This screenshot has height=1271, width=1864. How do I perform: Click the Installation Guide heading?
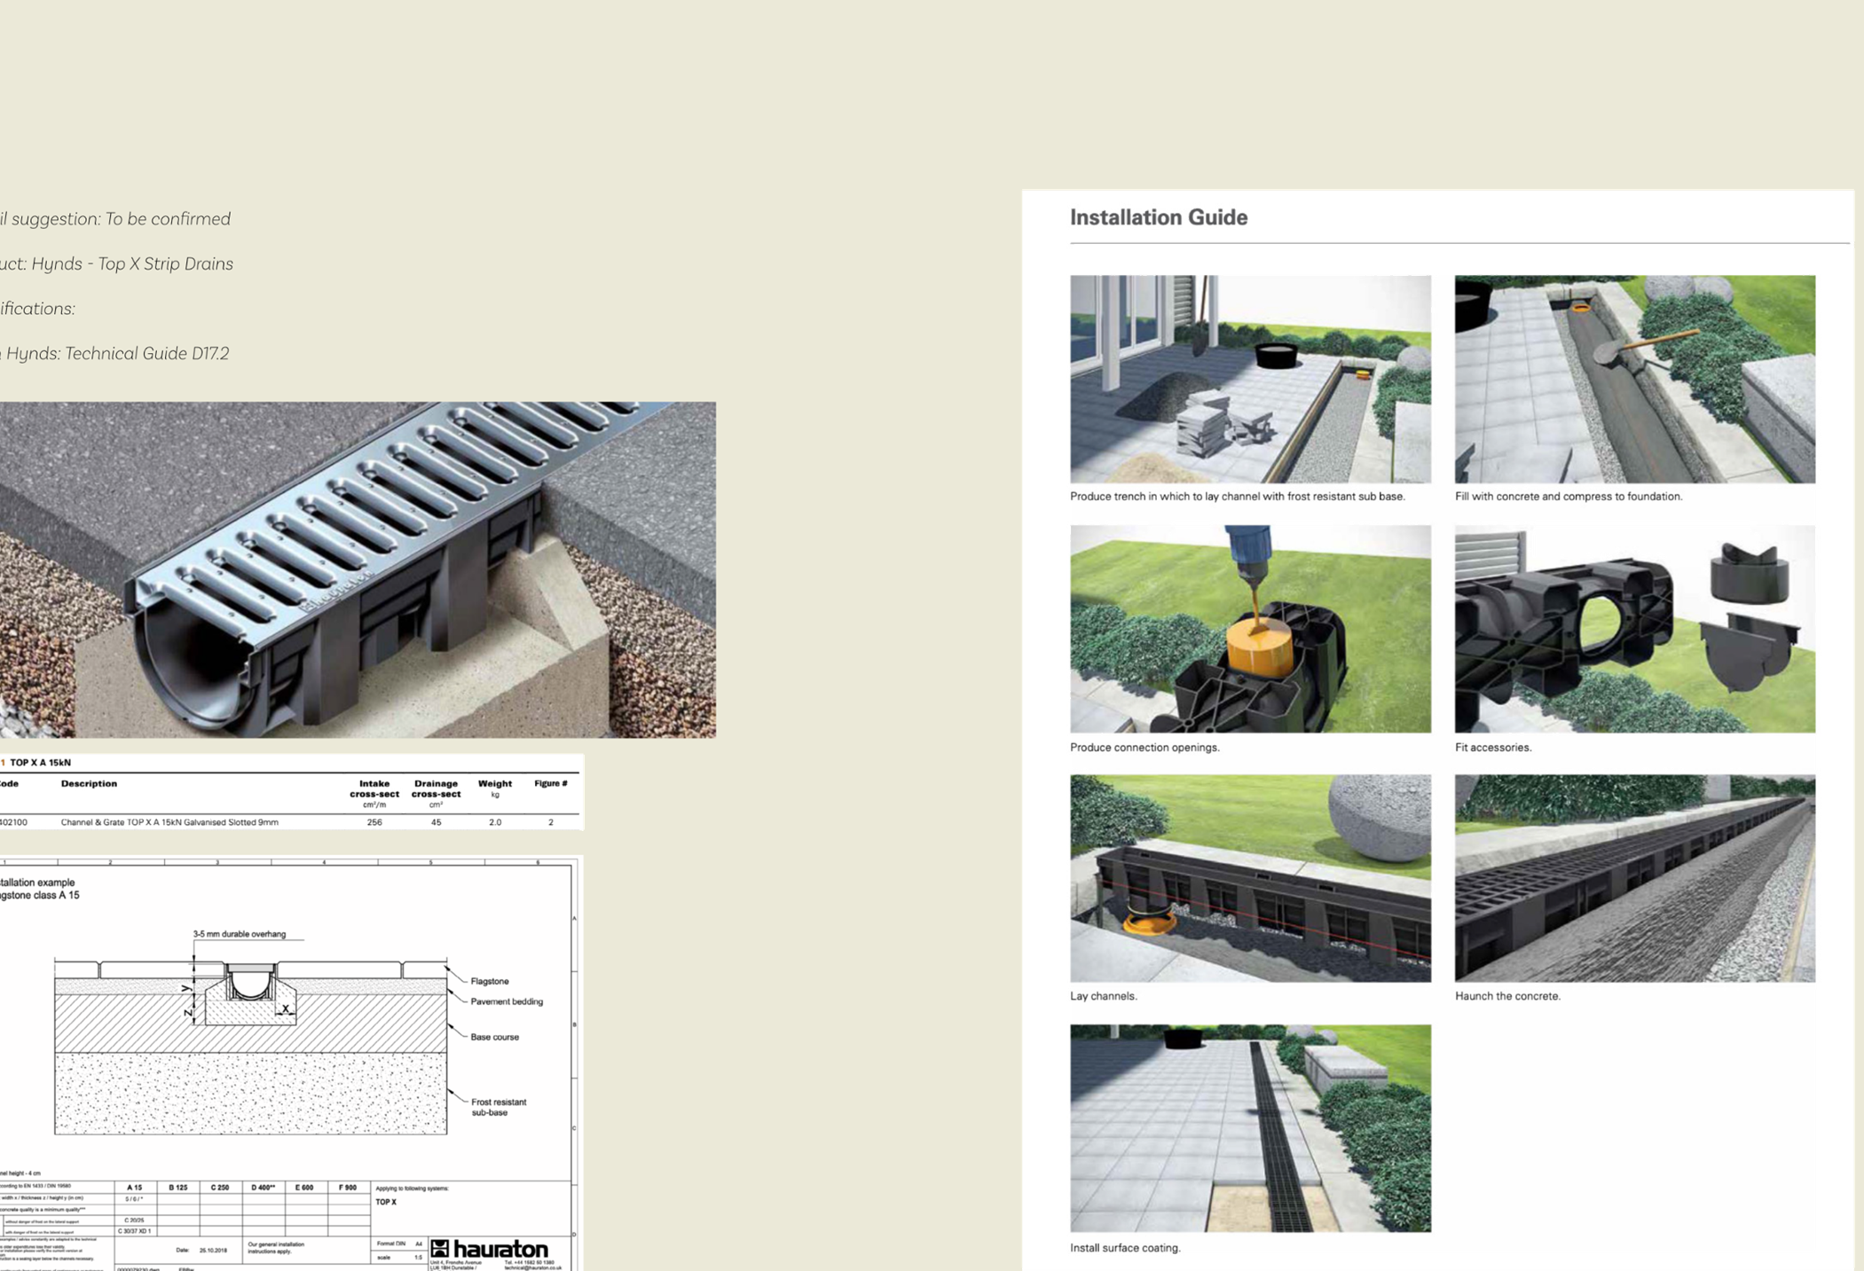pos(1158,217)
